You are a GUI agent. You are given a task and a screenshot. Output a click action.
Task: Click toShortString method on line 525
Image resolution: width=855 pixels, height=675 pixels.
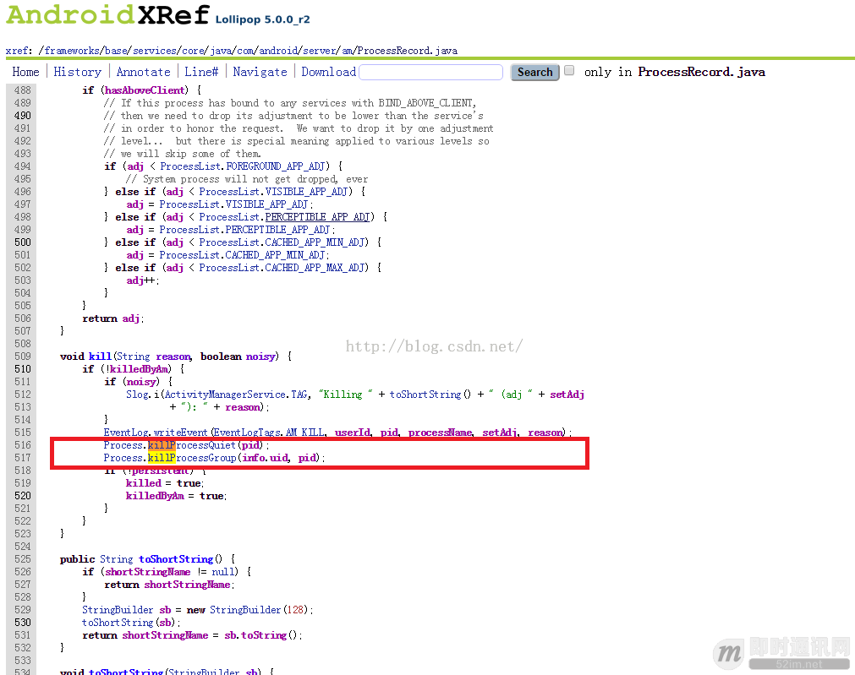(x=176, y=559)
